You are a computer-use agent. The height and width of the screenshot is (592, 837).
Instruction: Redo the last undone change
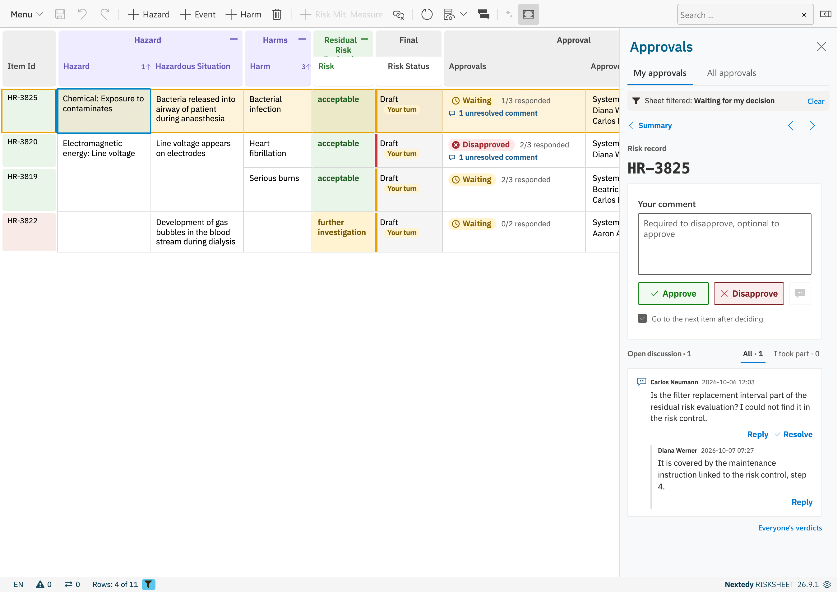pyautogui.click(x=104, y=15)
